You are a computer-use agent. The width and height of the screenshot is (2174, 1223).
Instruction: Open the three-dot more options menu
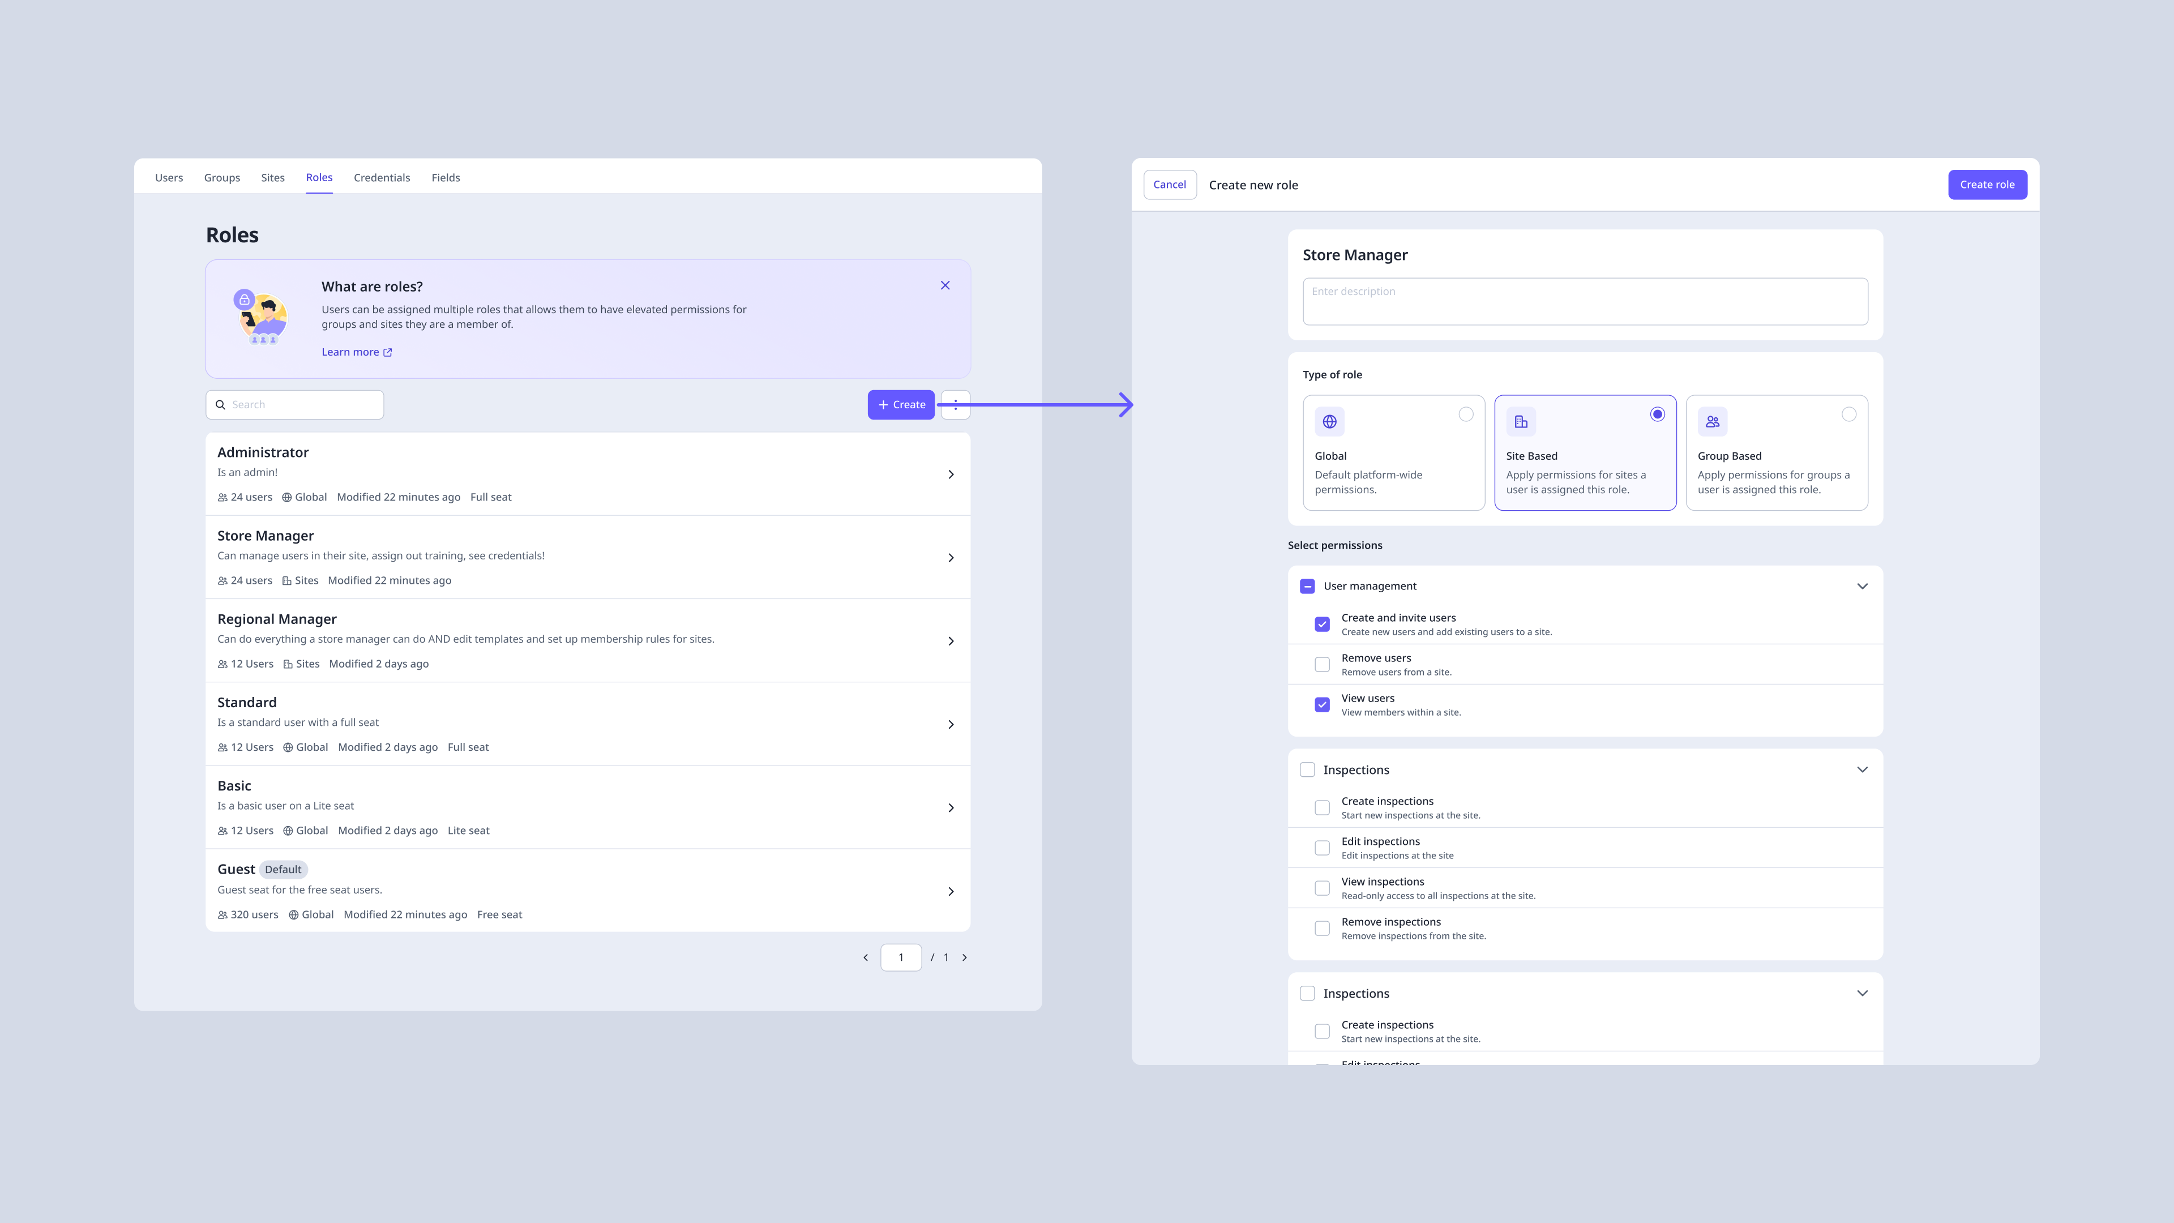point(955,404)
